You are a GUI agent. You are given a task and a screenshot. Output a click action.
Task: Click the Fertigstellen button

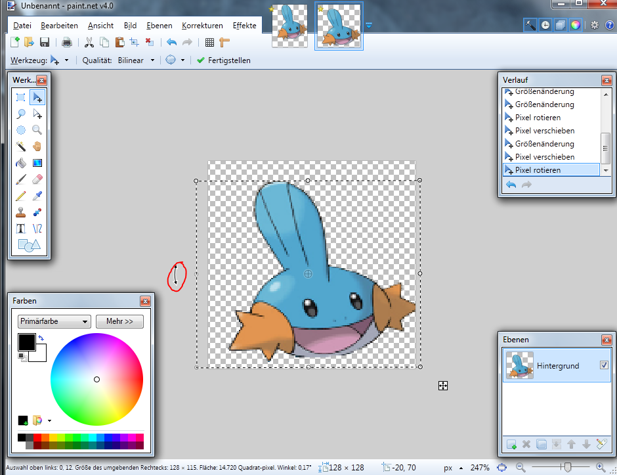click(x=224, y=60)
